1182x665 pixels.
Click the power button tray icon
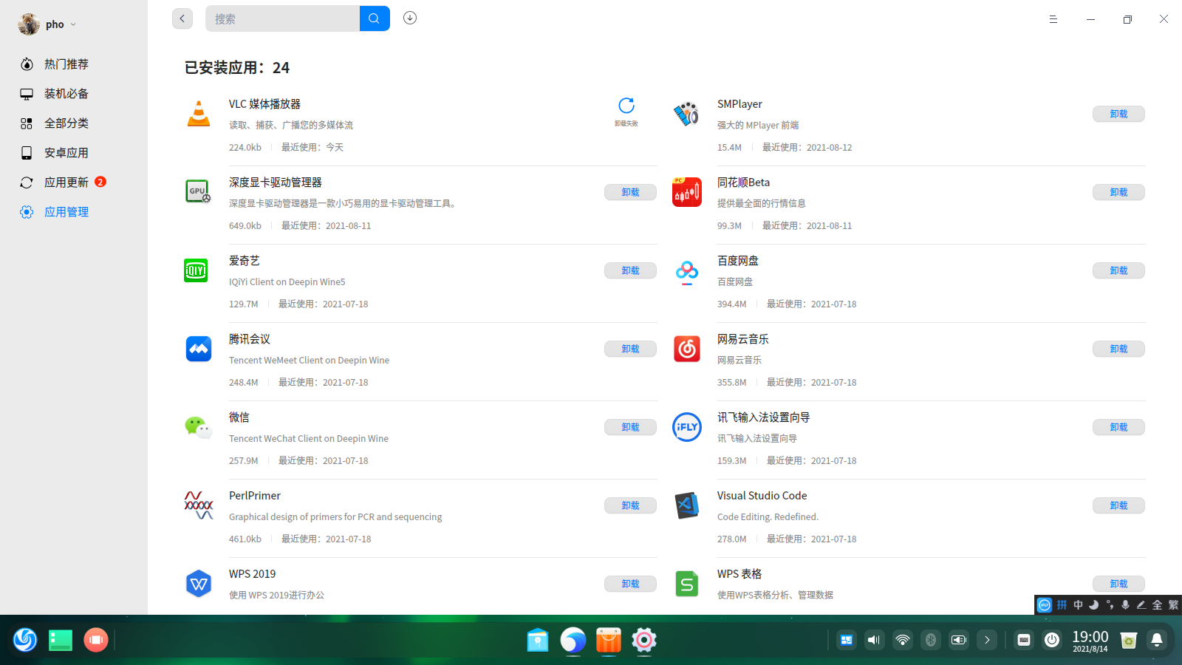tap(1052, 640)
